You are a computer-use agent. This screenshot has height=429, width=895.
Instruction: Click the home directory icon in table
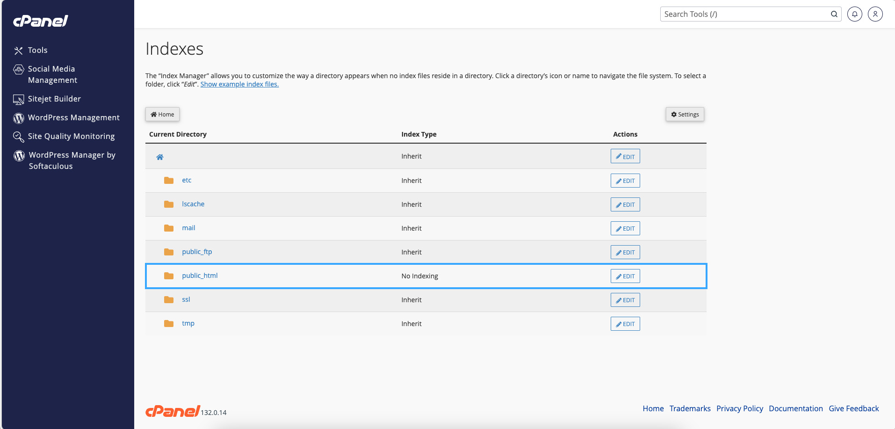click(160, 157)
